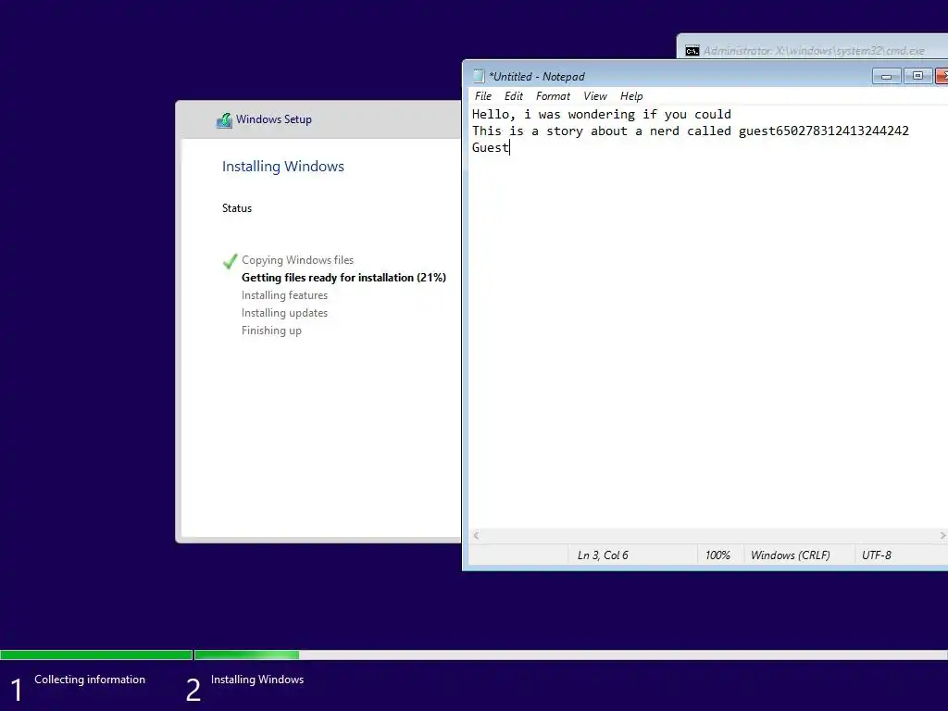Click 'Installing features' status line

(x=284, y=295)
